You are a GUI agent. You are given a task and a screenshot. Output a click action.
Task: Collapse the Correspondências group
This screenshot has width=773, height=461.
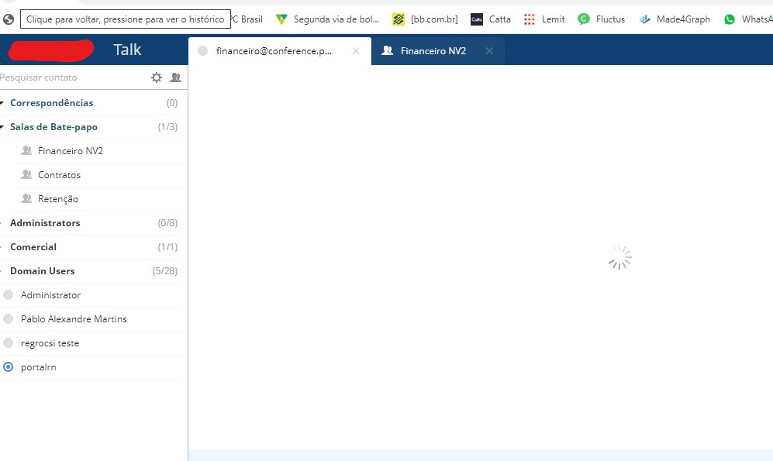[x=2, y=103]
